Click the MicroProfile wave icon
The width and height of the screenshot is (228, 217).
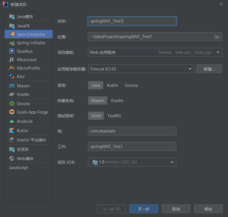[12, 68]
